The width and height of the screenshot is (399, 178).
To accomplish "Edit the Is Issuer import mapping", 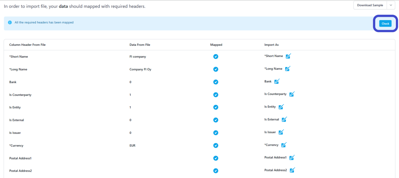I will tap(281, 132).
